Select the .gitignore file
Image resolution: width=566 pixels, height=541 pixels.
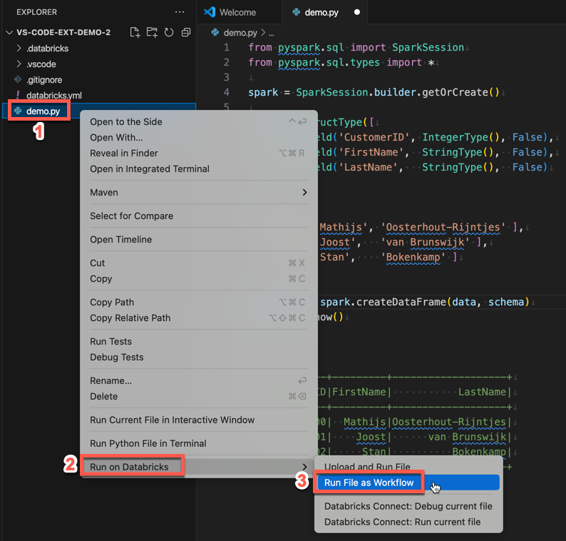point(43,80)
